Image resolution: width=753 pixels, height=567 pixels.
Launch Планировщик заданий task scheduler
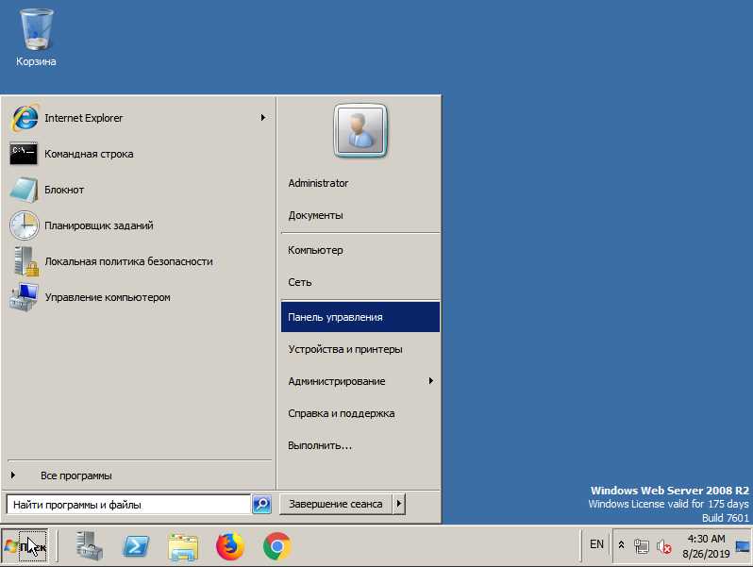(x=138, y=225)
